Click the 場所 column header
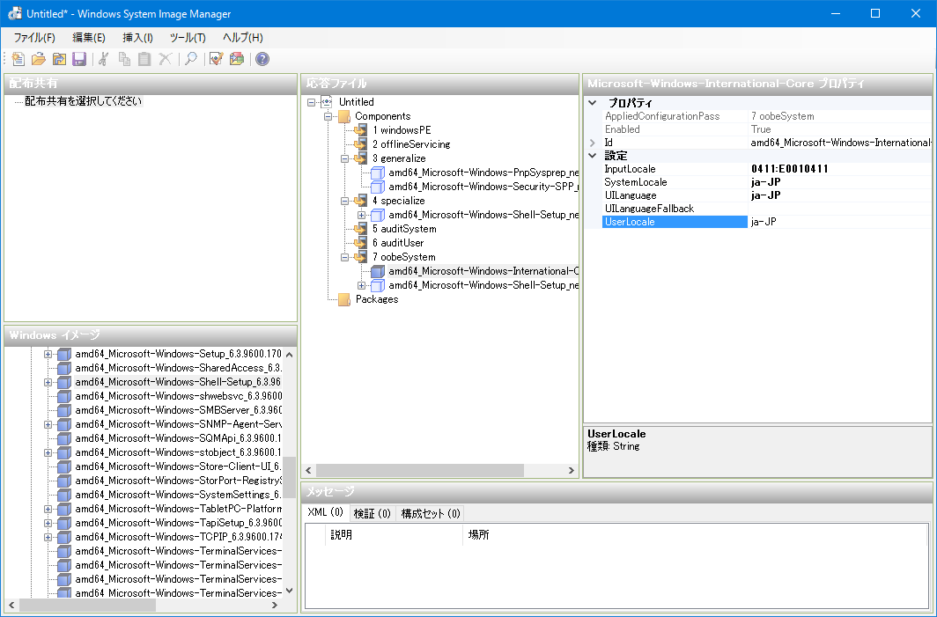Image resolution: width=937 pixels, height=617 pixels. [x=696, y=534]
